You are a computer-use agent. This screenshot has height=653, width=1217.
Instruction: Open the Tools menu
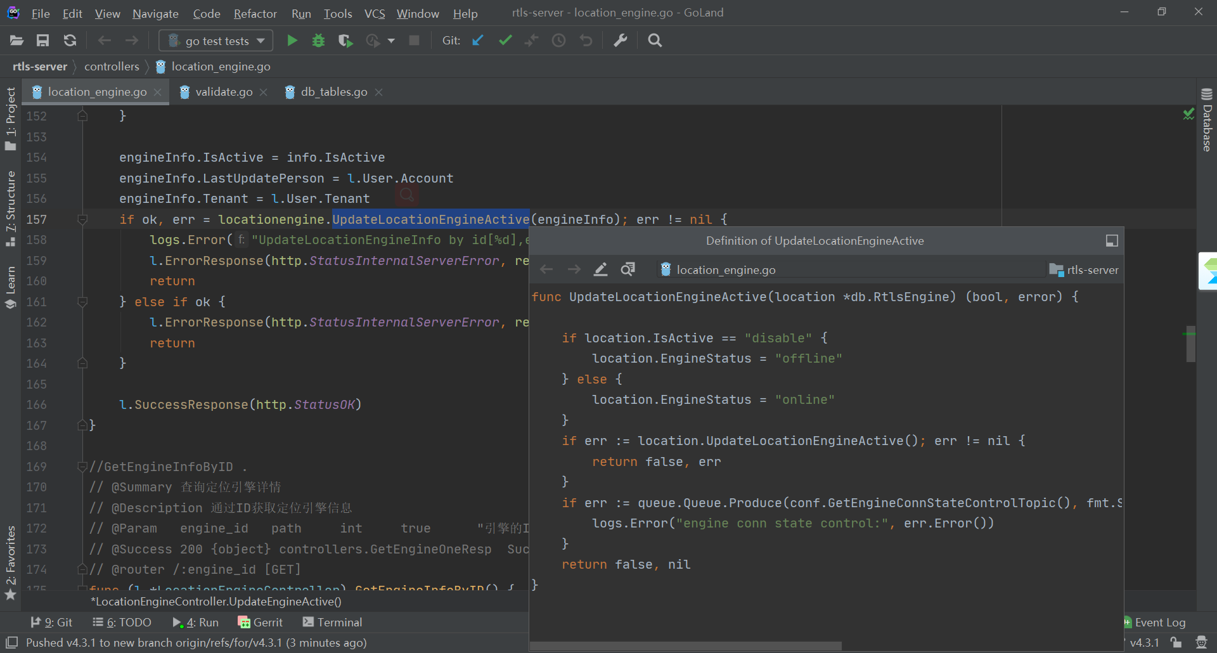tap(338, 13)
